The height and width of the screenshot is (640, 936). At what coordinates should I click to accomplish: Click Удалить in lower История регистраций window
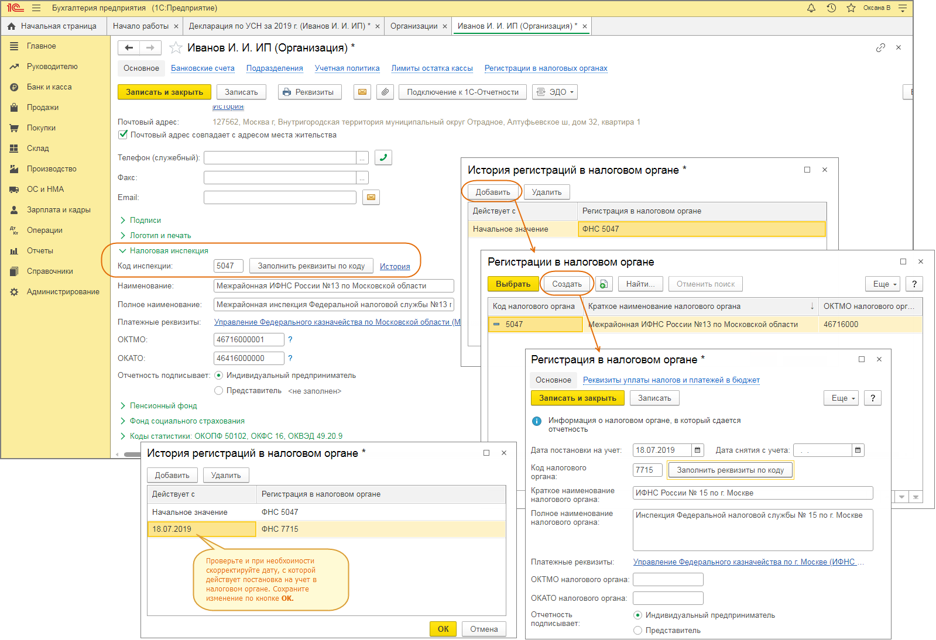point(226,476)
